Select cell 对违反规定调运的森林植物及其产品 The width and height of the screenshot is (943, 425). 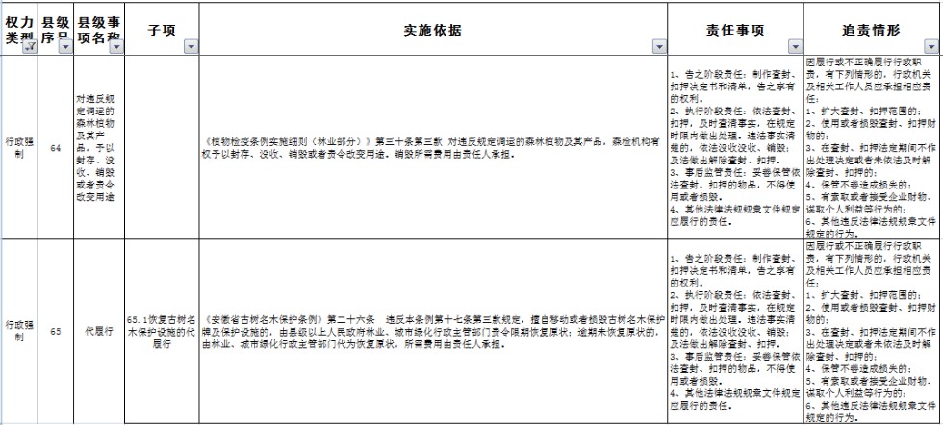pyautogui.click(x=99, y=148)
